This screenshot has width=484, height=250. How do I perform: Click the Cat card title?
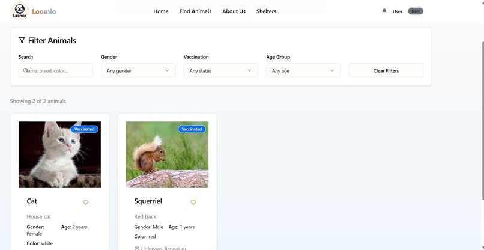pos(32,201)
